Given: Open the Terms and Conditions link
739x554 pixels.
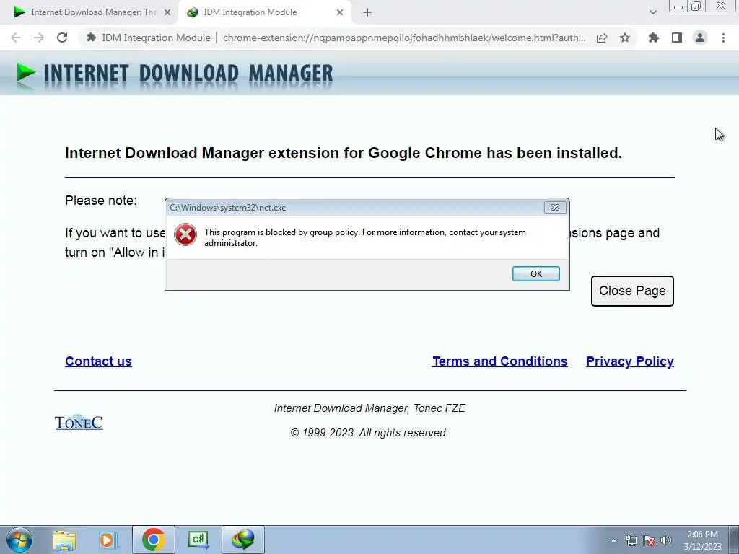Looking at the screenshot, I should pos(499,361).
